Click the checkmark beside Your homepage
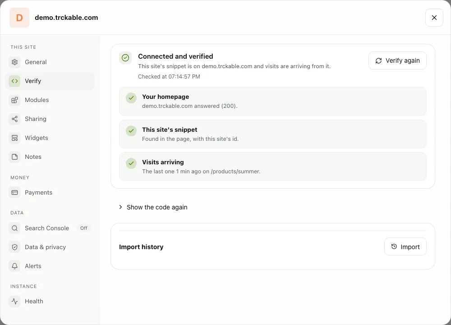 tap(131, 98)
